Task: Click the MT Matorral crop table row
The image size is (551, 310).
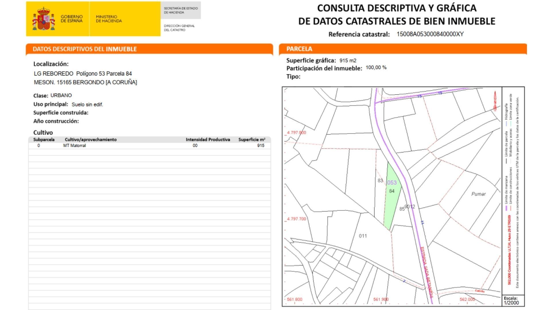Action: click(x=149, y=146)
